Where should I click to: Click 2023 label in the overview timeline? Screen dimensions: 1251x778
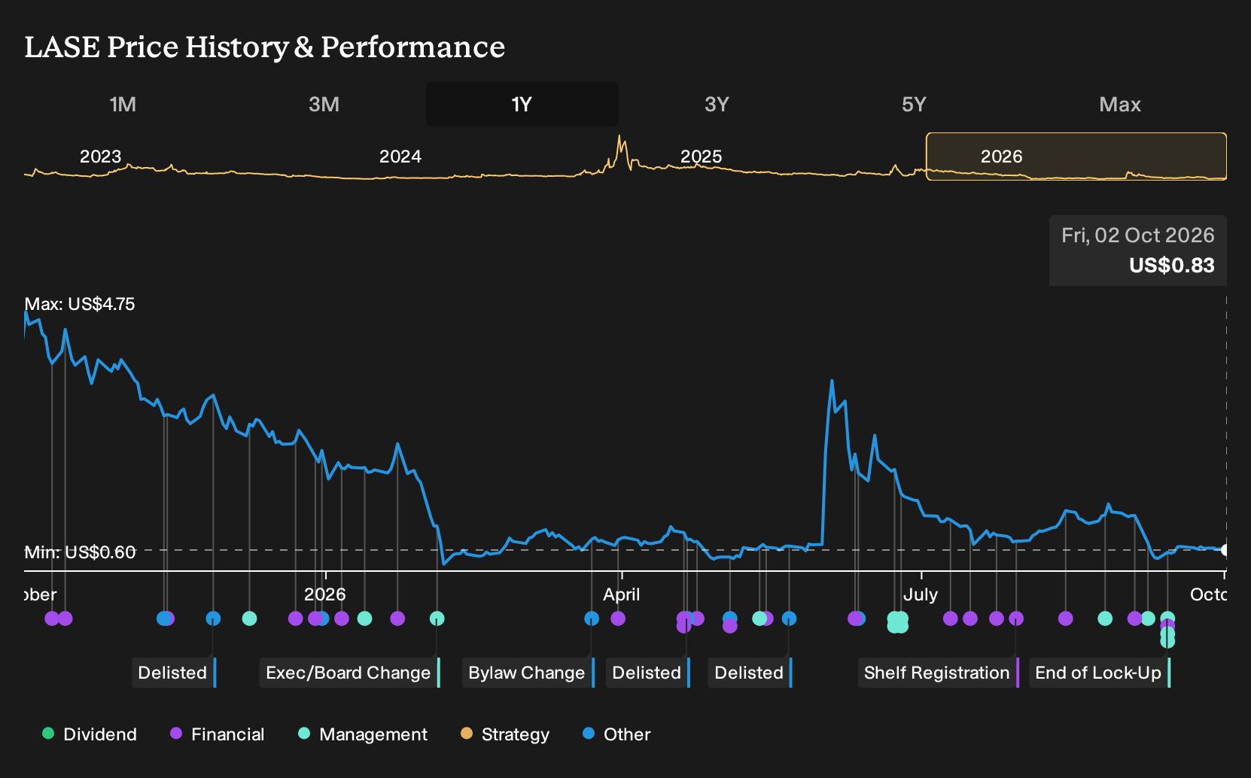coord(100,157)
